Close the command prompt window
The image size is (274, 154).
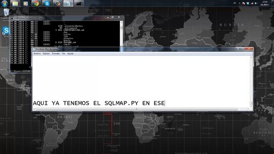pos(119,17)
